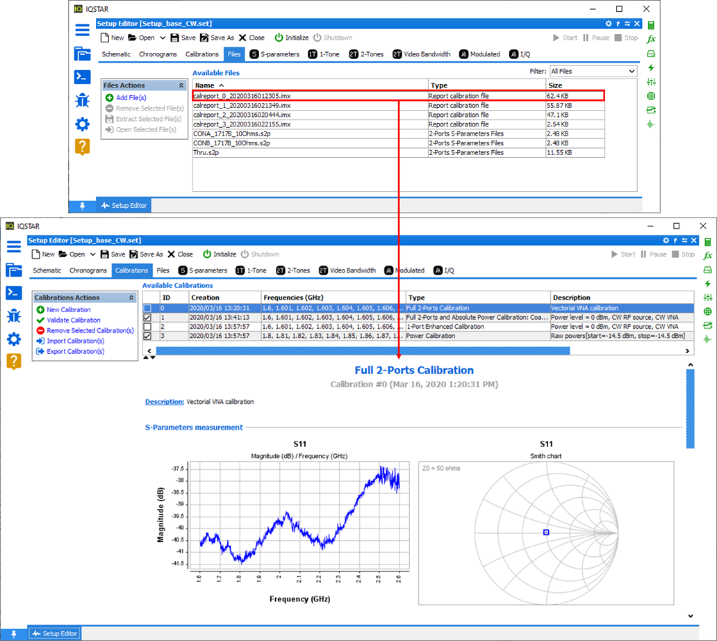Viewport: 717px width, 641px height.
Task: Click pin icon in bottom window status bar
Action: click(x=14, y=633)
